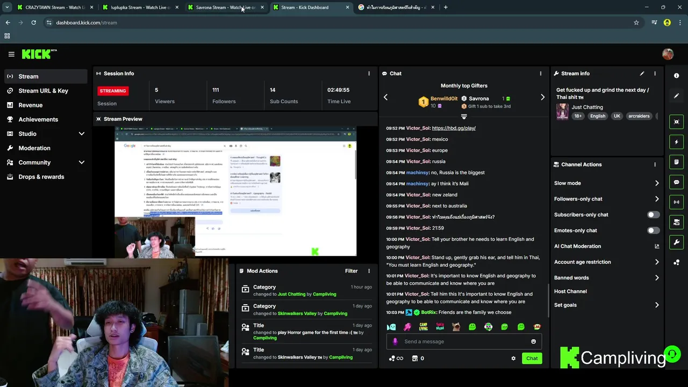Click in the Send a message field

[x=464, y=341]
